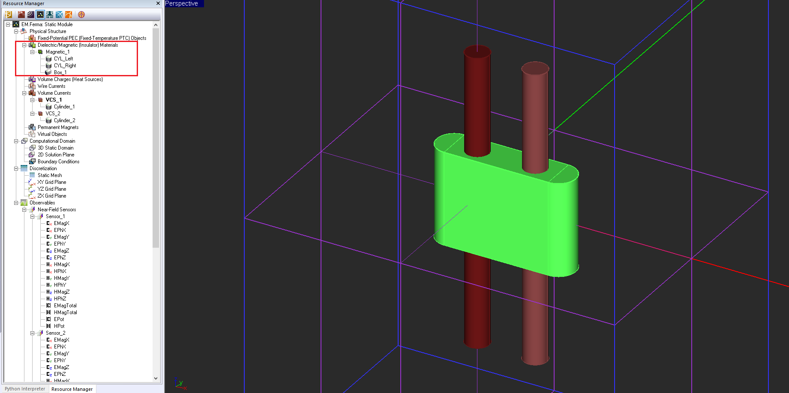The height and width of the screenshot is (393, 789).
Task: Click the purple wave-pattern module toolbar icon
Action: point(31,15)
